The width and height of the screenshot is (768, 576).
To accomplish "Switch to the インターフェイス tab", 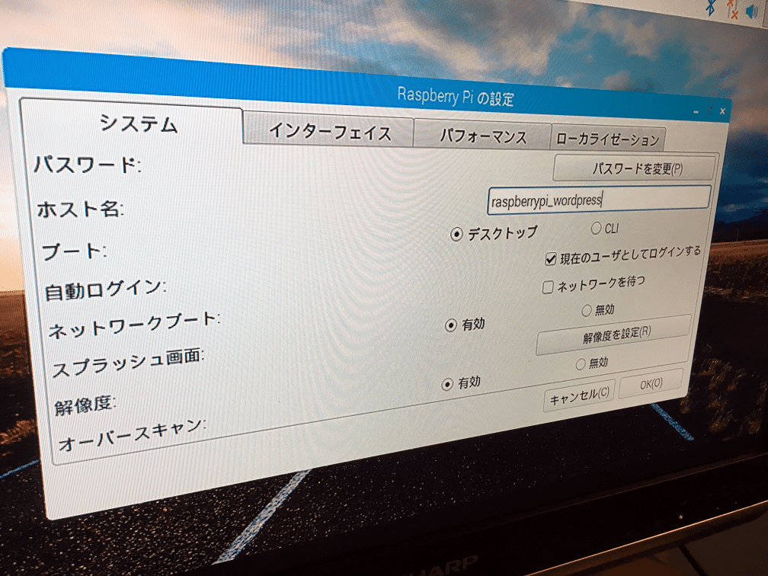I will pos(330,132).
